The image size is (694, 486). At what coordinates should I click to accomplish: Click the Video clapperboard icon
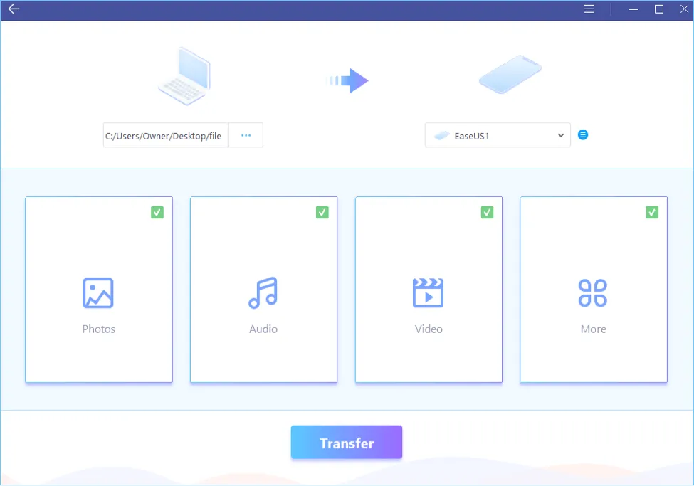click(x=428, y=292)
